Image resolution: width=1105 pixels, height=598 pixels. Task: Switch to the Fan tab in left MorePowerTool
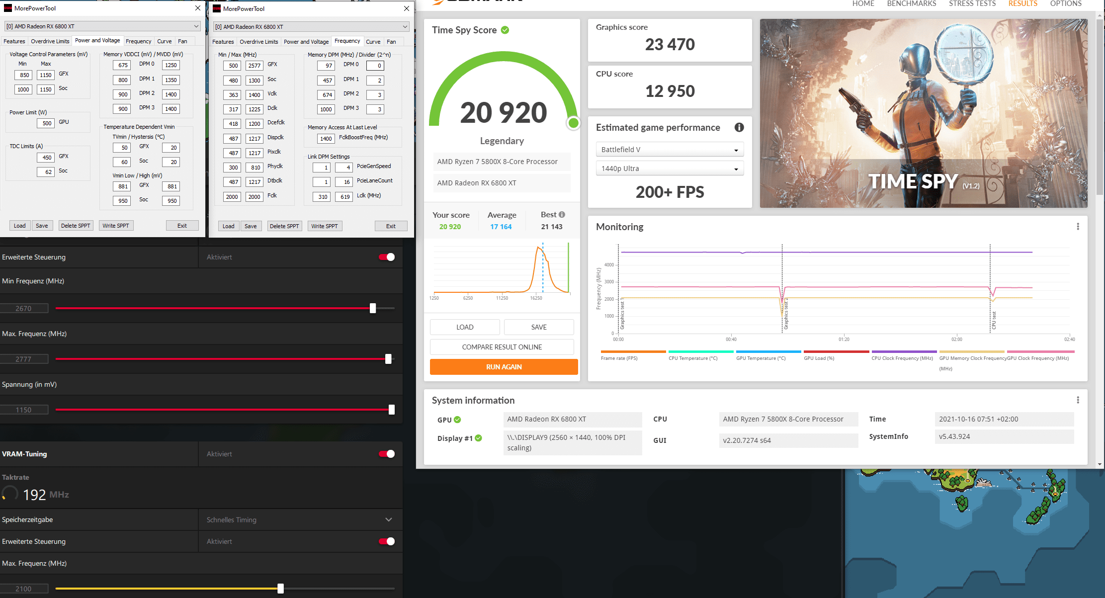(x=182, y=41)
